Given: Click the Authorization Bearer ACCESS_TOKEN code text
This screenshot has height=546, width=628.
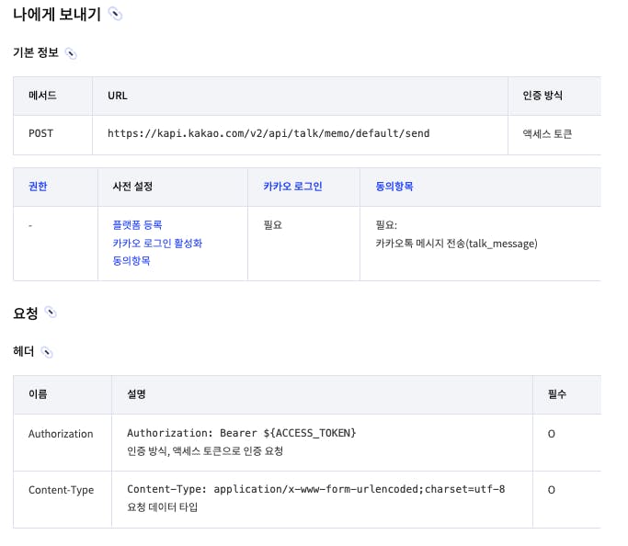Looking at the screenshot, I should click(x=241, y=433).
